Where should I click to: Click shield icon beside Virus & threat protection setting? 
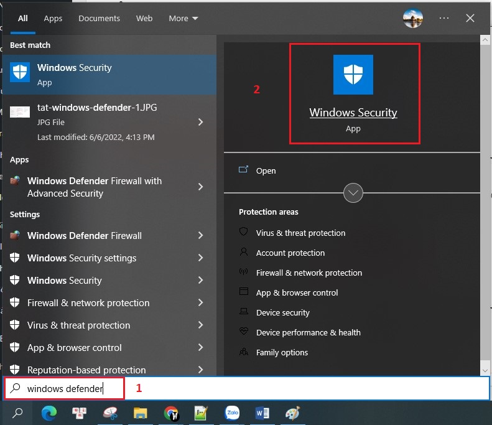(x=15, y=325)
